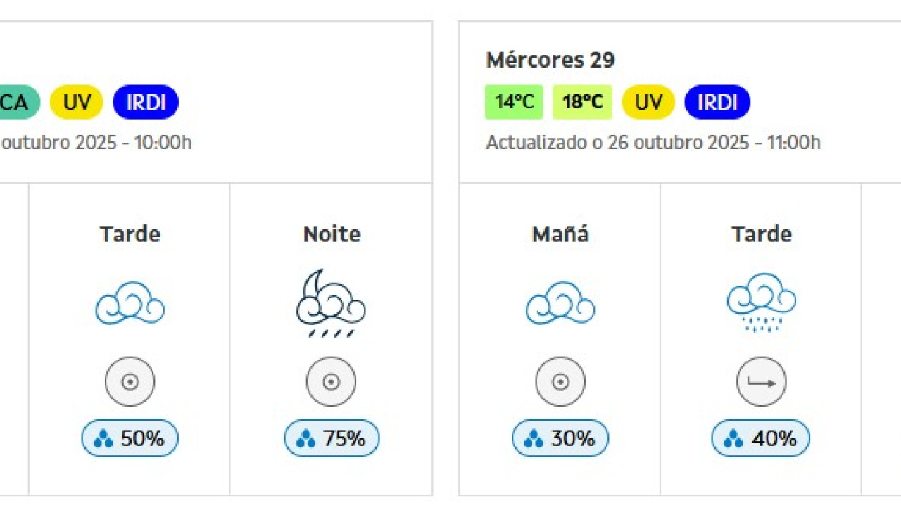This screenshot has height=515, width=901.
Task: Expand the 50% precipitation probability pill
Action: click(x=130, y=438)
